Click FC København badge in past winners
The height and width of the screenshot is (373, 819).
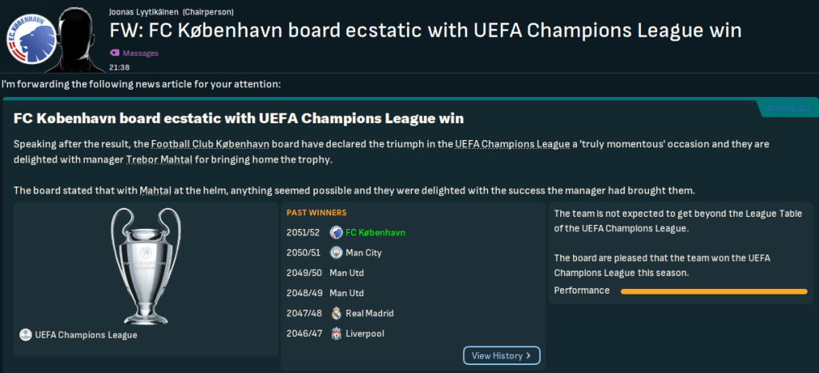tap(336, 233)
